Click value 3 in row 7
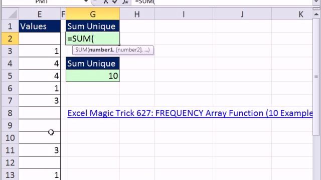Screen dimensions: 321x180 click(x=40, y=100)
